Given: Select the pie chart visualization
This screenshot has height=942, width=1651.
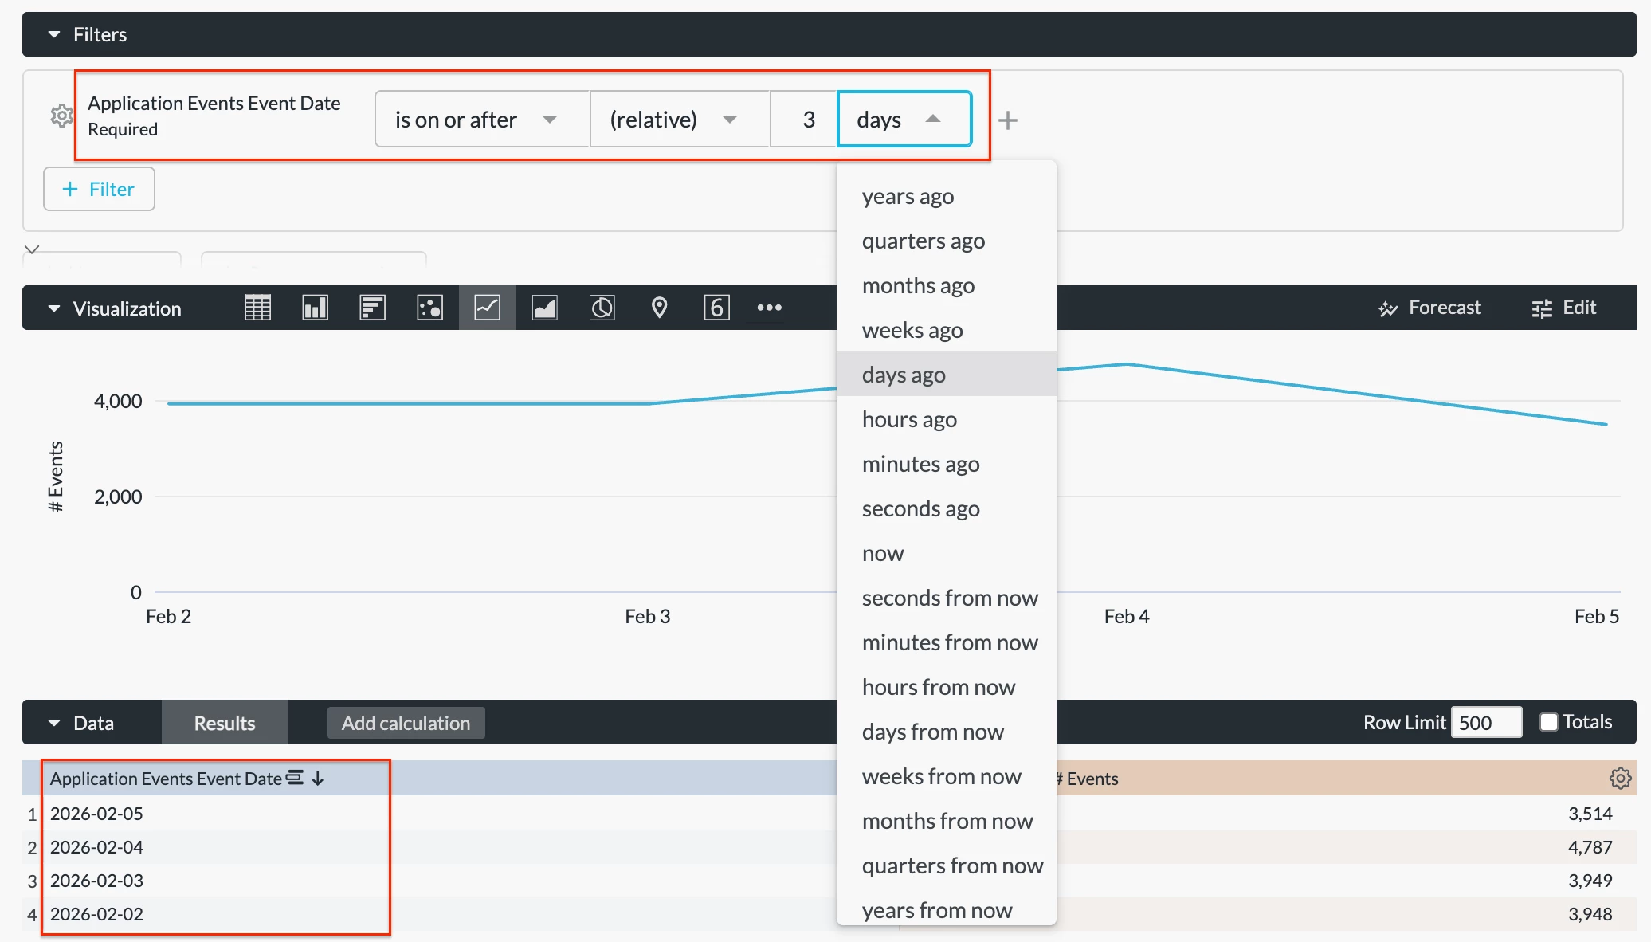Looking at the screenshot, I should click(x=602, y=308).
